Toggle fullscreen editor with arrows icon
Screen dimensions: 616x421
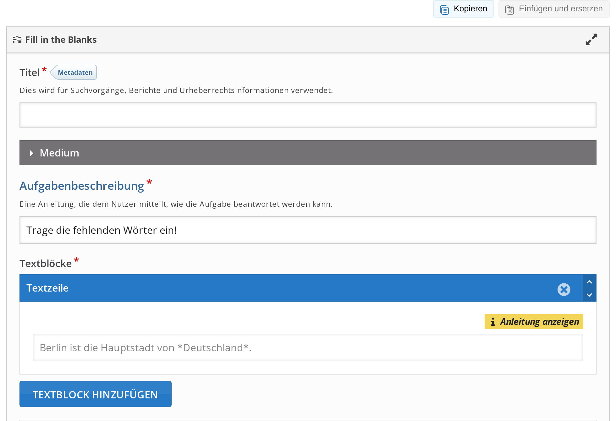591,40
